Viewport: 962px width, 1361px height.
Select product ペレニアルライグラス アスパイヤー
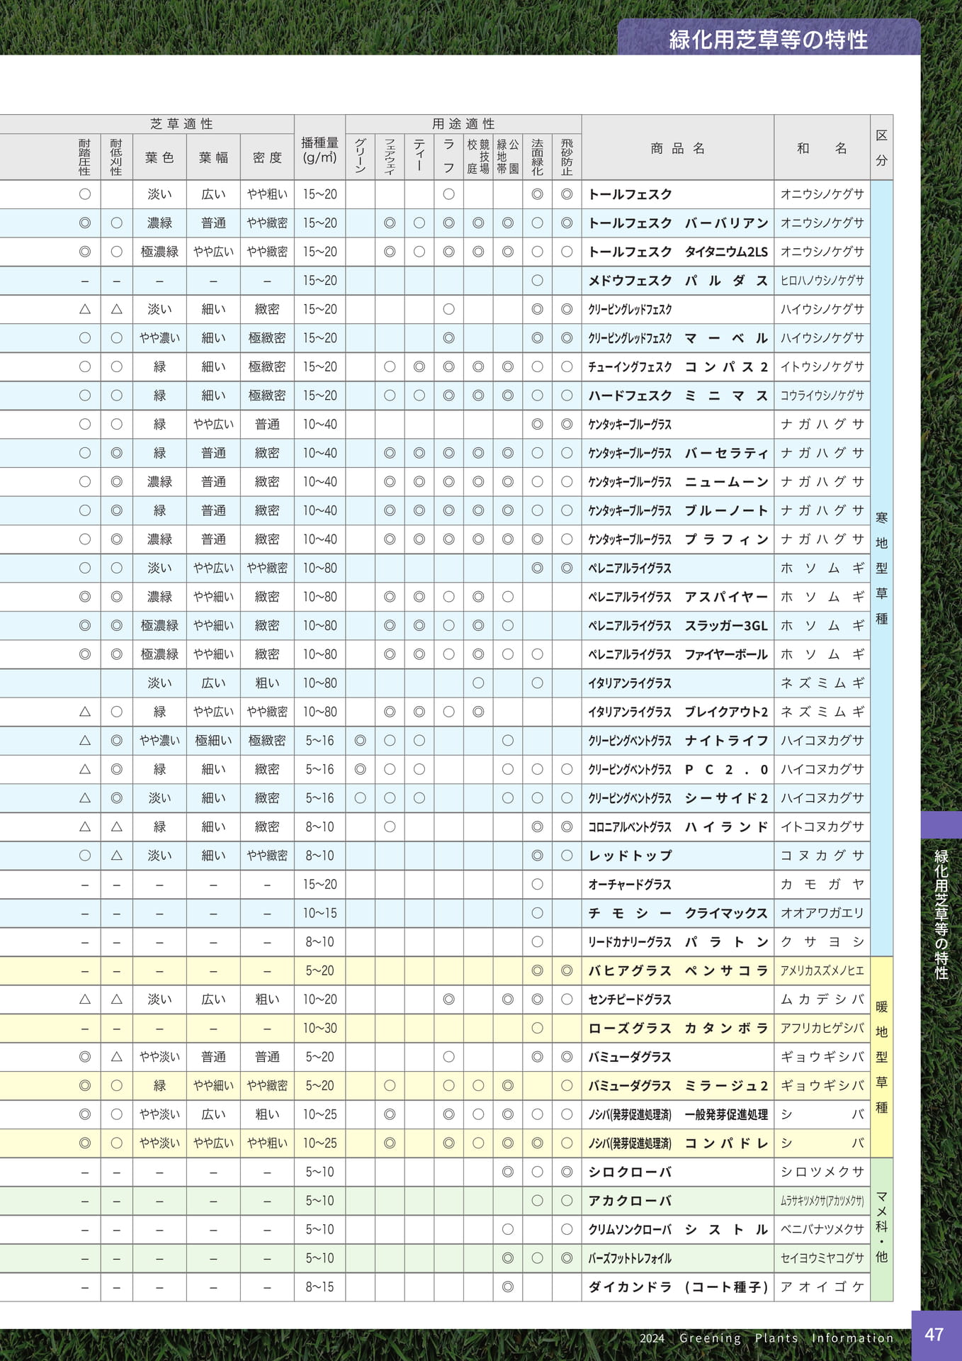coord(678,597)
